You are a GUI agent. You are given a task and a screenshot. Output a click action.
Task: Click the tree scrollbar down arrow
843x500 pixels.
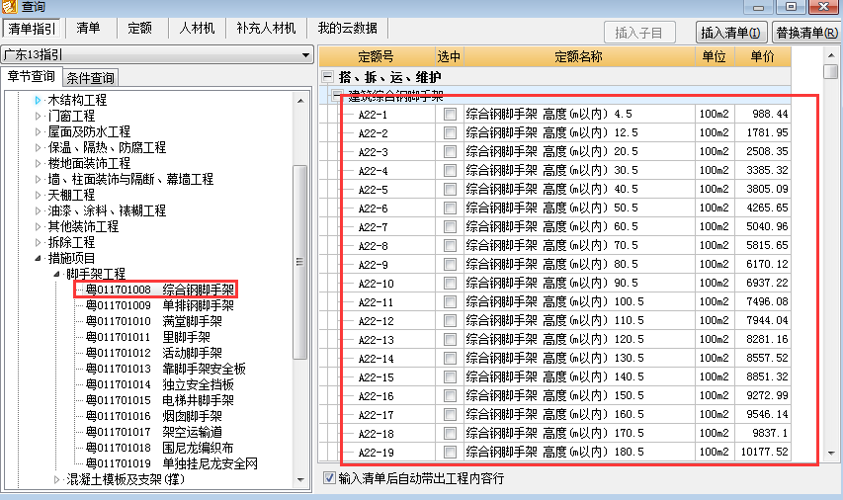point(300,480)
